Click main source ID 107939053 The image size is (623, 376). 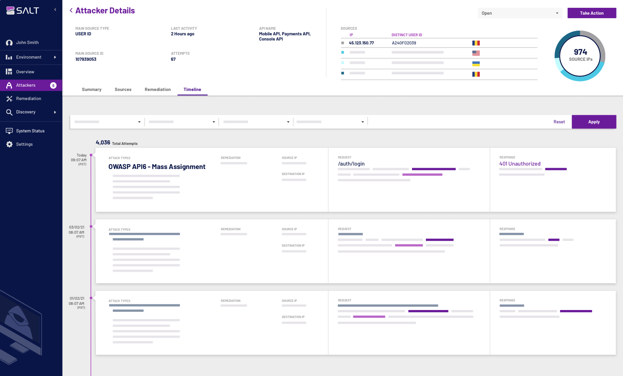pos(86,60)
